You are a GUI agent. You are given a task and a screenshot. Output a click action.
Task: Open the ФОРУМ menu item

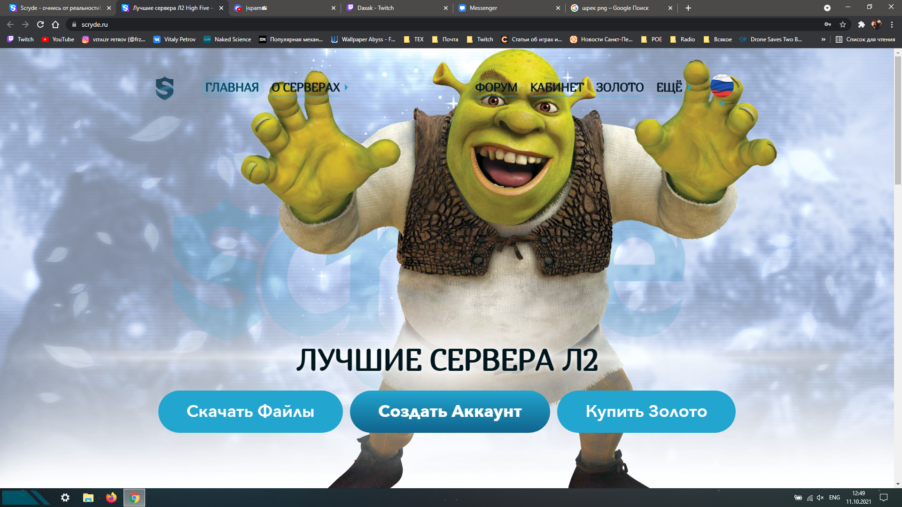coord(496,87)
